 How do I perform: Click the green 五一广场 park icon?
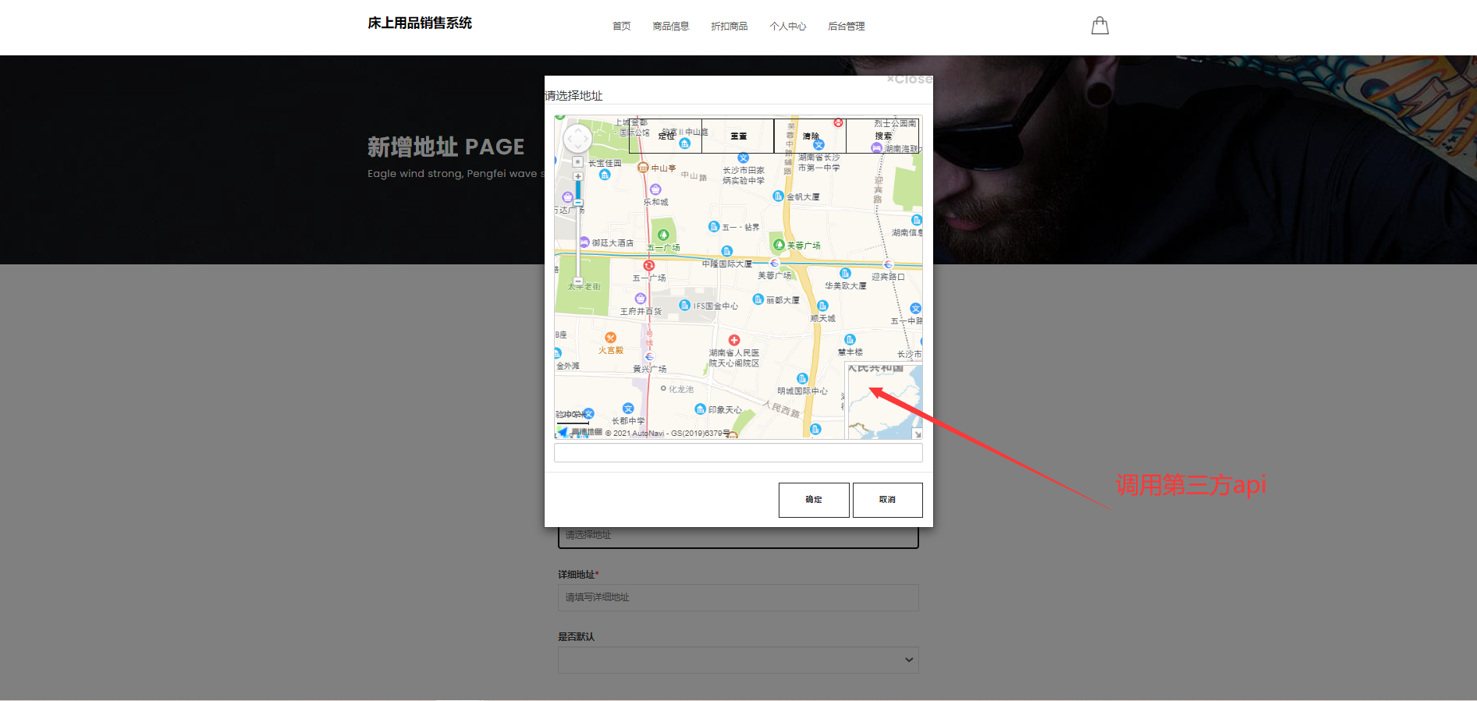[663, 235]
